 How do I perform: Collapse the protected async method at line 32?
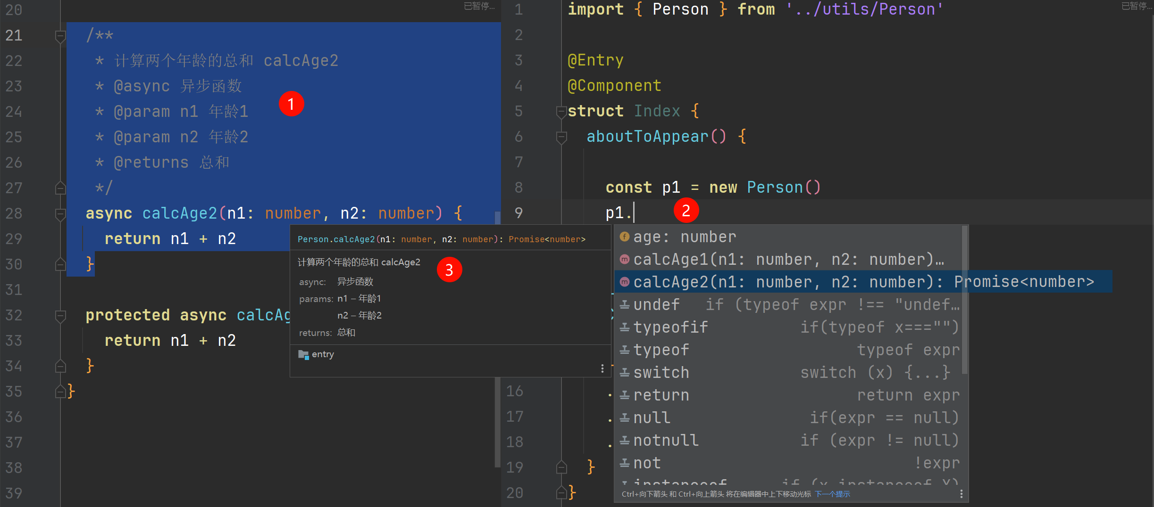coord(60,315)
